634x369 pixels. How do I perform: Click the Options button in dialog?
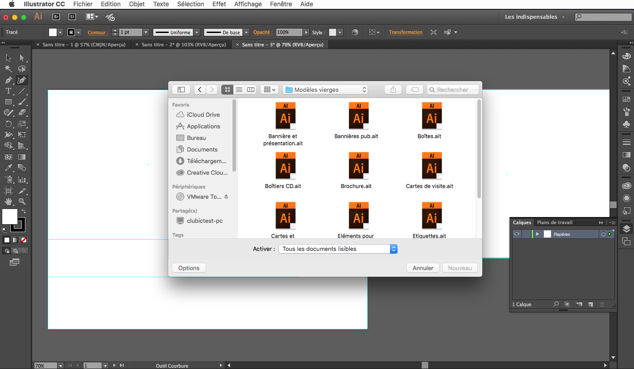point(189,268)
